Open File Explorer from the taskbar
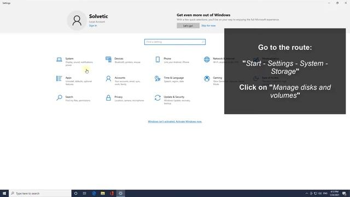This screenshot has width=350, height=197. point(103,193)
